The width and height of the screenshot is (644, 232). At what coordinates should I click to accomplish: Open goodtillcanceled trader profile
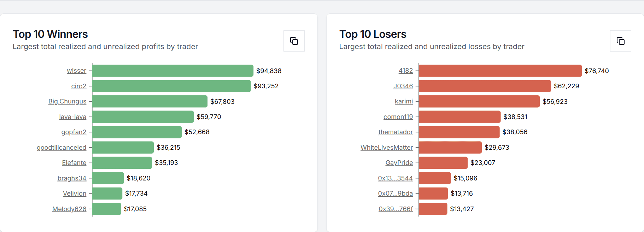click(x=62, y=148)
